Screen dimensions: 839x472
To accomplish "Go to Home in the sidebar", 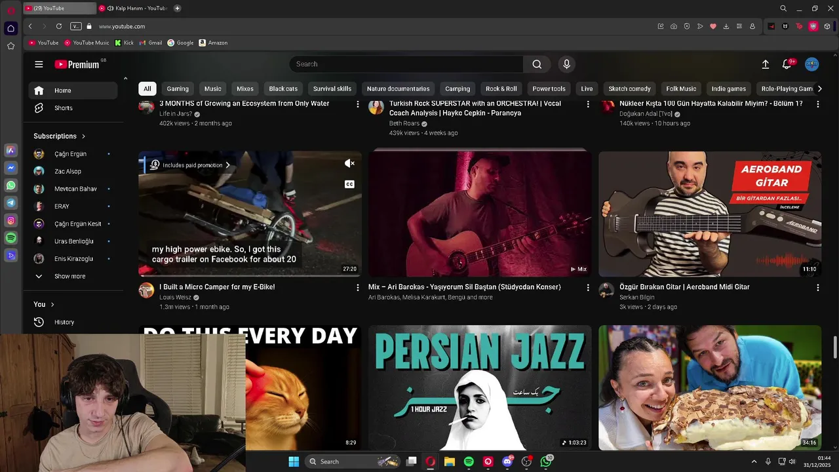I will [x=73, y=90].
